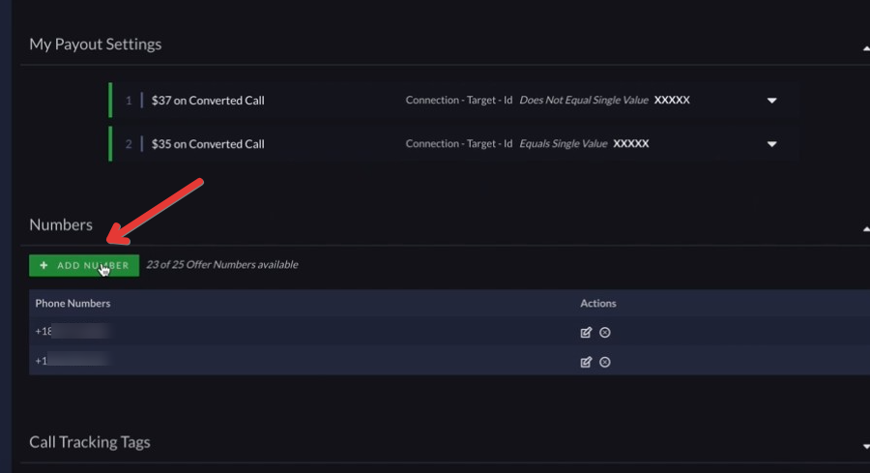Select the phone number row beginning +18

[449, 332]
